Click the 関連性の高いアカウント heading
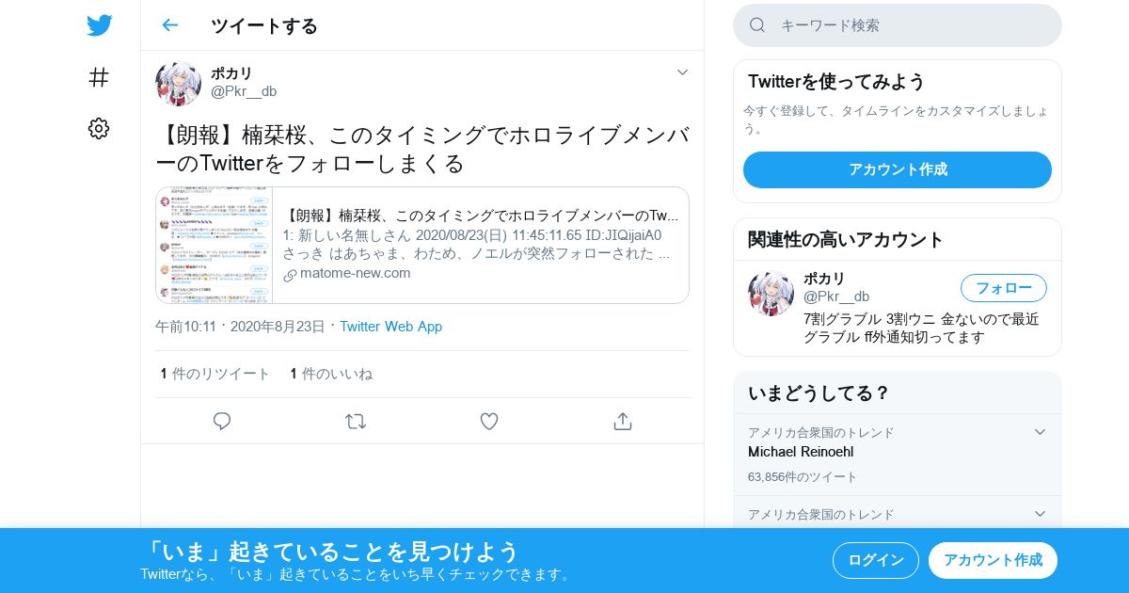1129x593 pixels. [x=846, y=239]
